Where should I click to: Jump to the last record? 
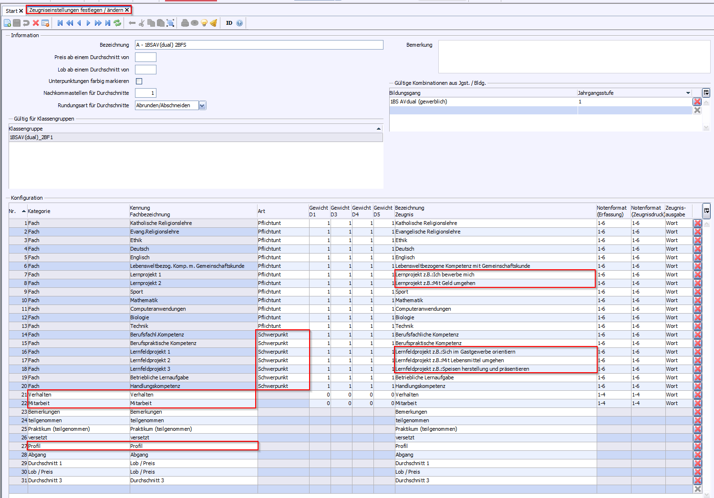(x=108, y=23)
